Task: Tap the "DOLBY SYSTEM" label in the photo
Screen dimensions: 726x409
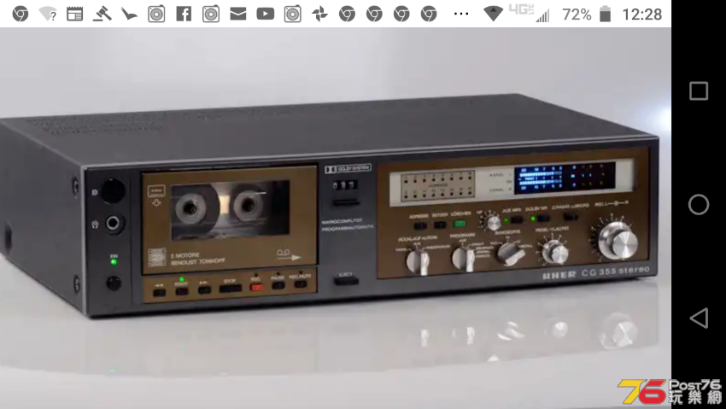Action: (x=348, y=169)
